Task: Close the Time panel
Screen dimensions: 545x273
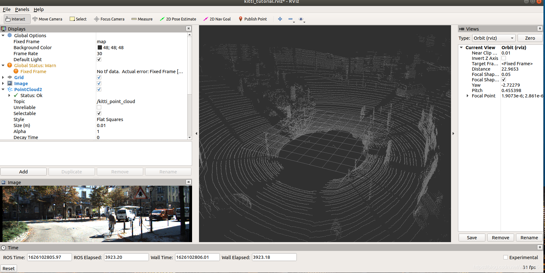Action: pyautogui.click(x=540, y=247)
